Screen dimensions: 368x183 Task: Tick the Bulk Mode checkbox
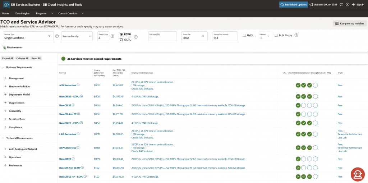tap(276, 35)
